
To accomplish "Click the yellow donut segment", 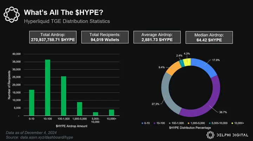I will pos(188,62).
